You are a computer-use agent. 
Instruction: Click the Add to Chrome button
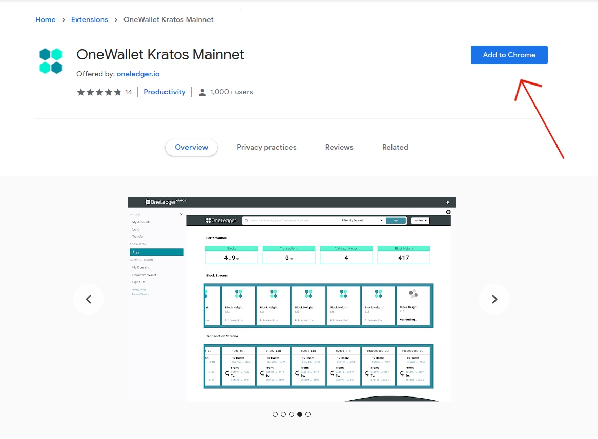[509, 55]
